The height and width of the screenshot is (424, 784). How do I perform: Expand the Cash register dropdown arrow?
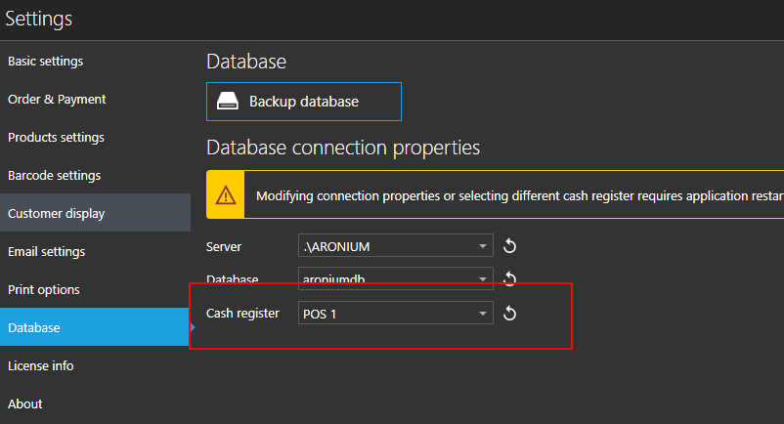coord(483,314)
